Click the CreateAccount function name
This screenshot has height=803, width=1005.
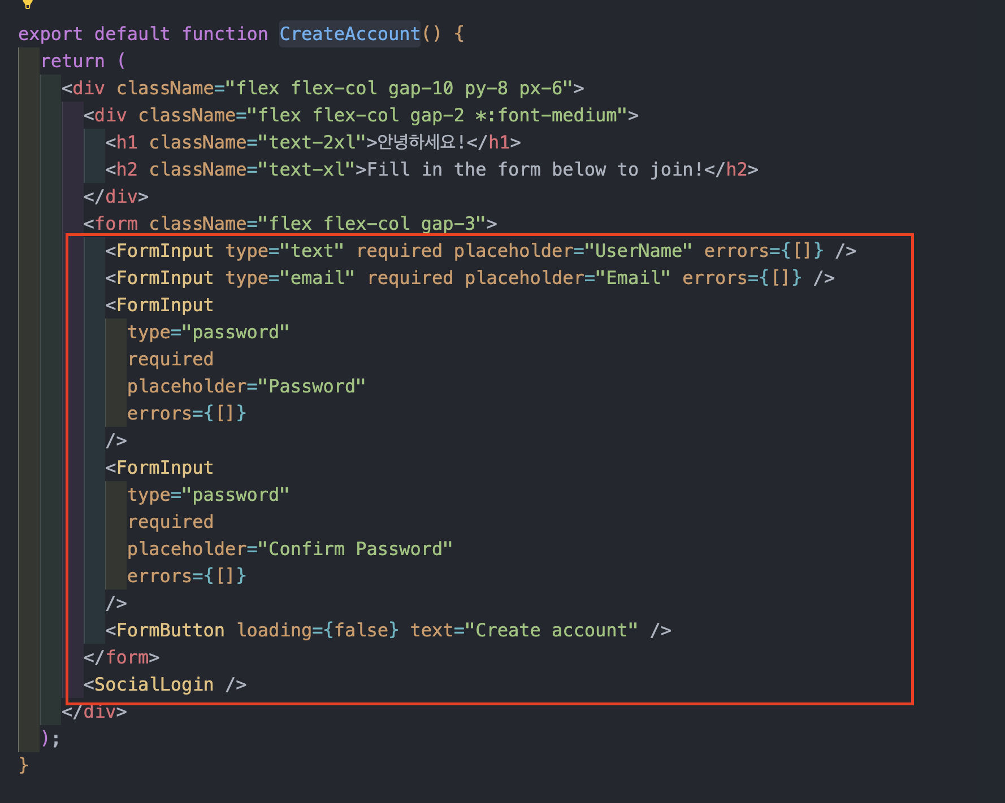(350, 34)
